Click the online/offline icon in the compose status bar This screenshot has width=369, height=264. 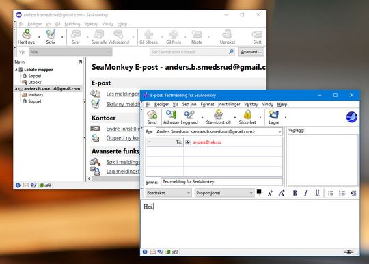(348, 252)
